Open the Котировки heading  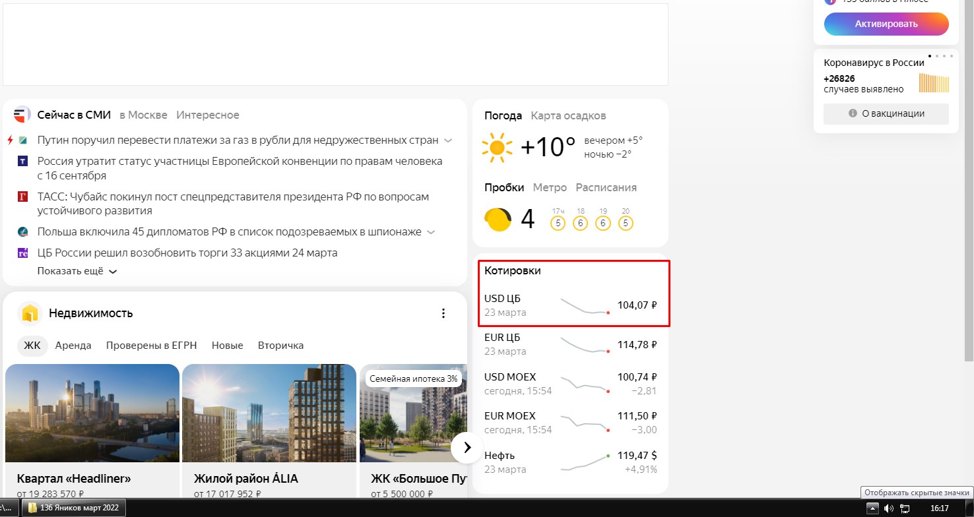tap(513, 270)
